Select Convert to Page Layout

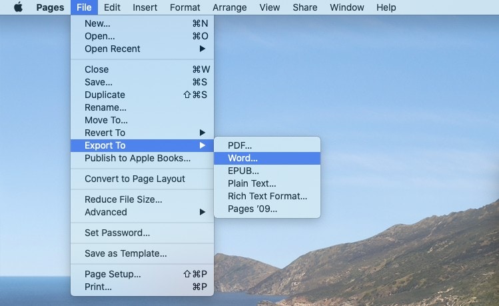point(135,179)
